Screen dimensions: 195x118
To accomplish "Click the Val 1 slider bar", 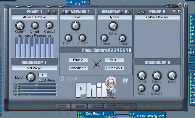I will point(38,85).
